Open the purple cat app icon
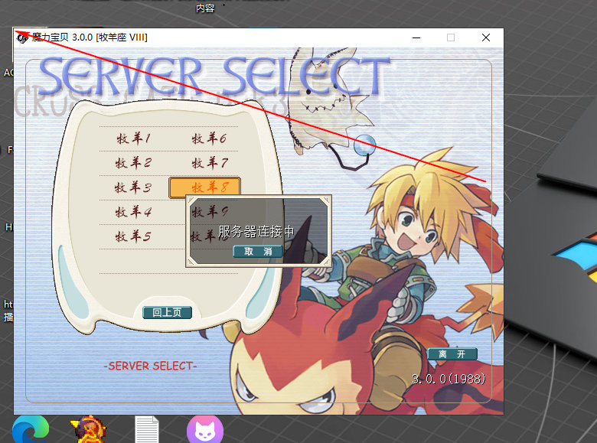This screenshot has width=597, height=443. [x=205, y=430]
